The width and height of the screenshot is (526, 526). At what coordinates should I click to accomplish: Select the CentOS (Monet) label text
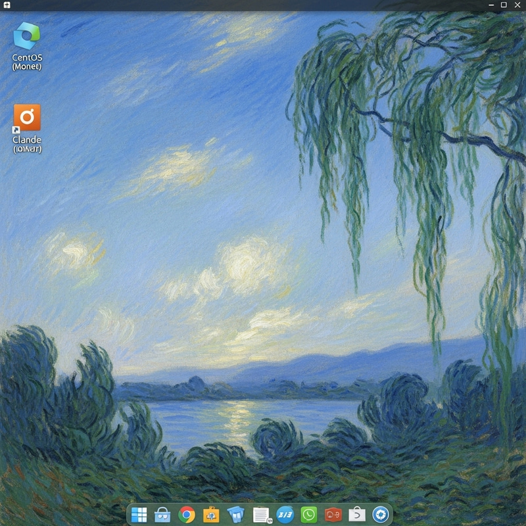click(28, 60)
